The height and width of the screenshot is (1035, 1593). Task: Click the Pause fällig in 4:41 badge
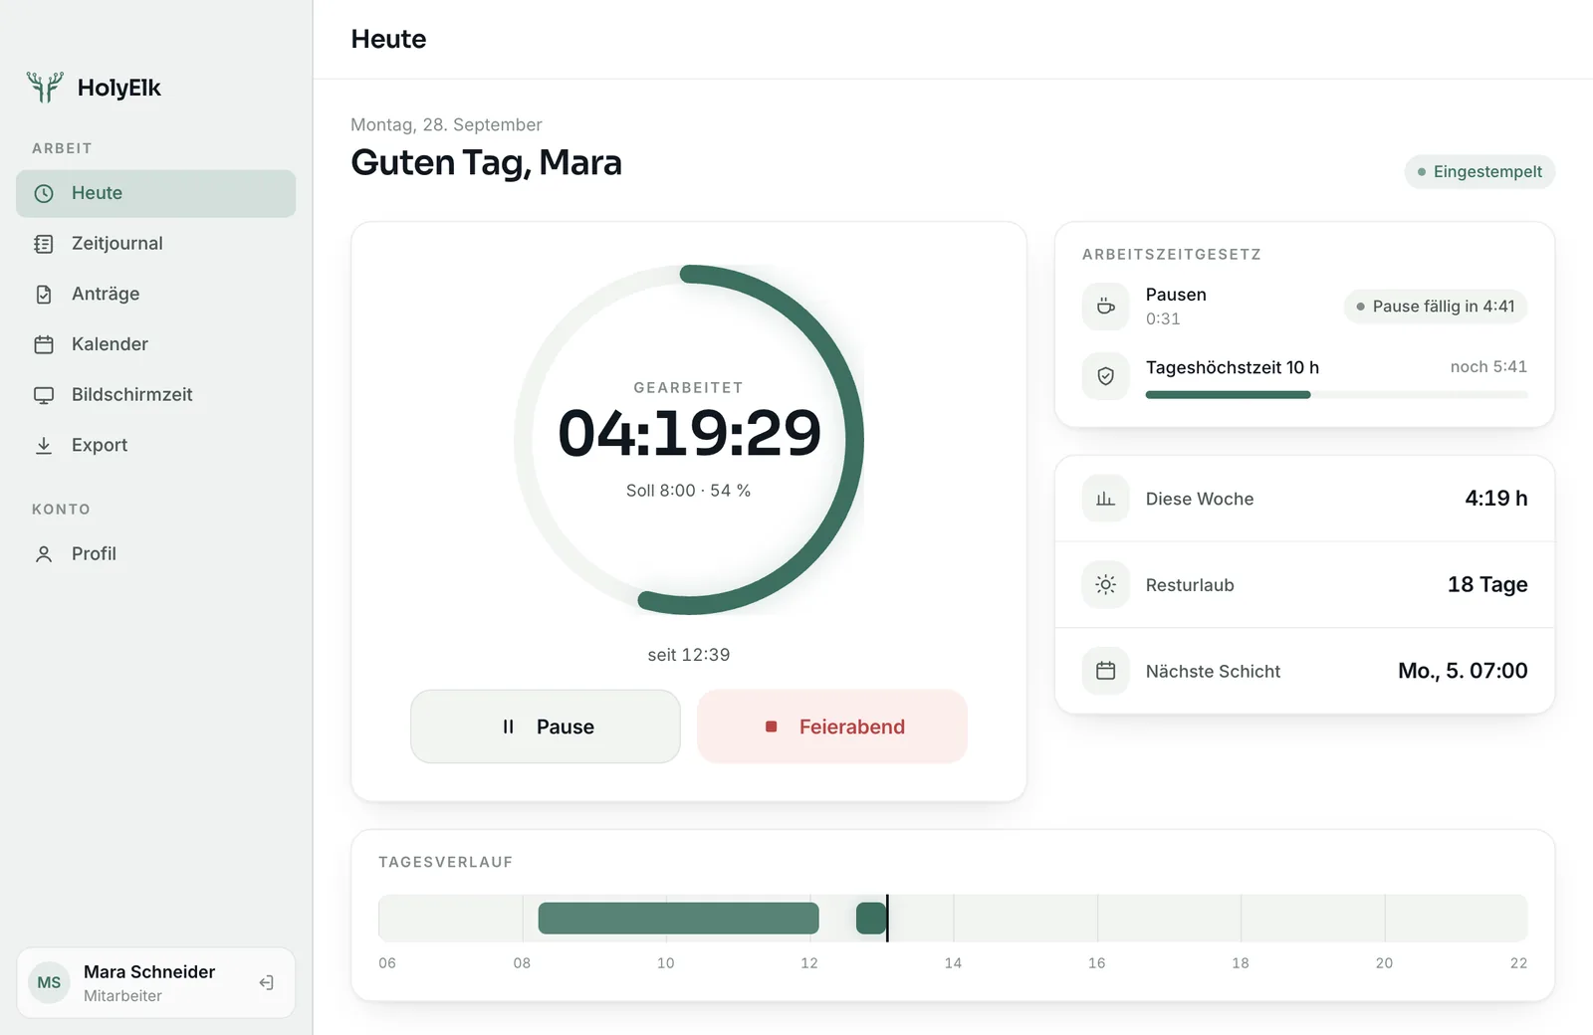1435,307
